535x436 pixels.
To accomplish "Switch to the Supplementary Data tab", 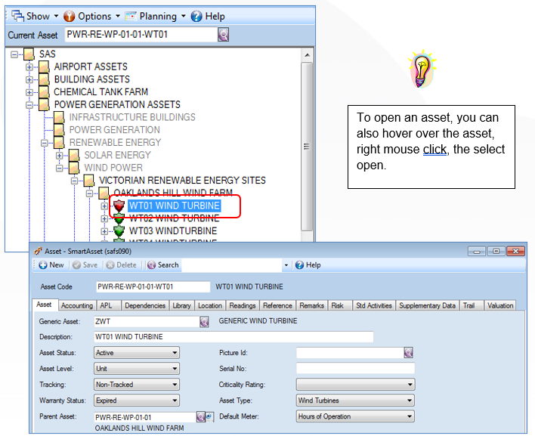I will click(x=427, y=306).
